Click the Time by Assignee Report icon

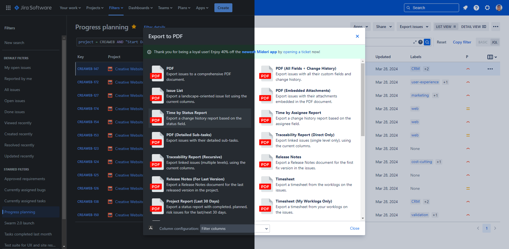tap(266, 118)
